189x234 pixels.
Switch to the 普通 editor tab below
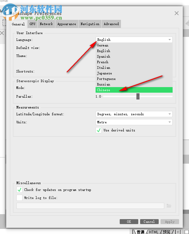point(140,232)
